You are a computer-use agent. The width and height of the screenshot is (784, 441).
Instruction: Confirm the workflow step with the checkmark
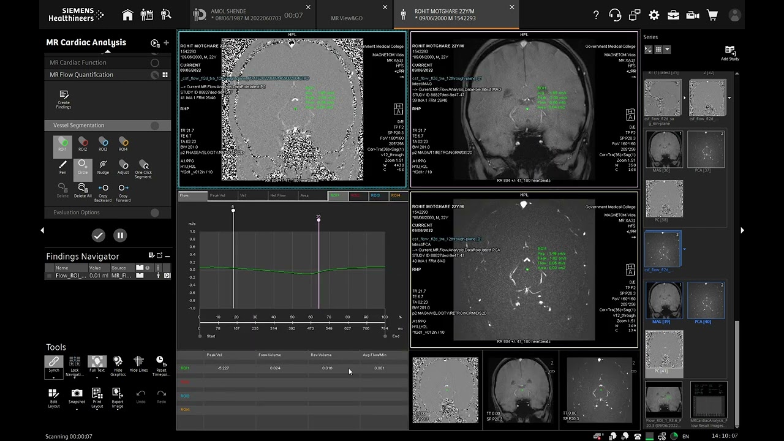pos(98,235)
